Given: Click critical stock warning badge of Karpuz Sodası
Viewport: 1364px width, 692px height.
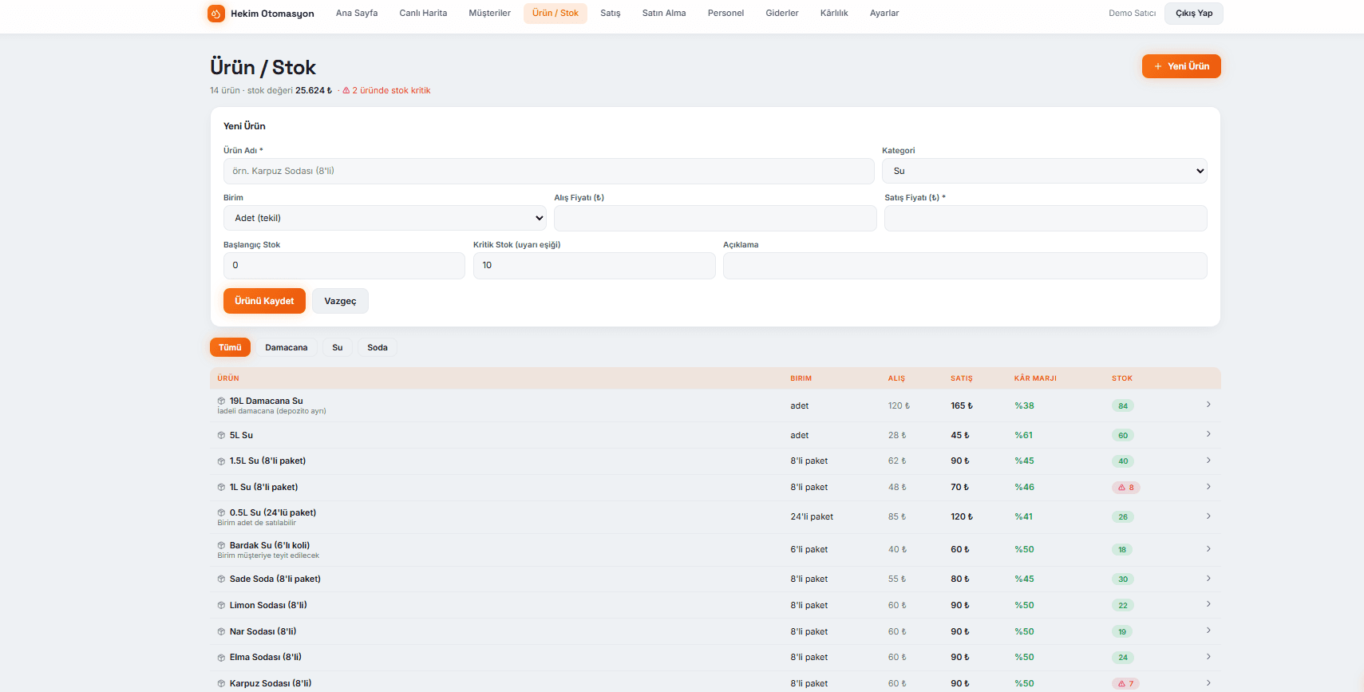Looking at the screenshot, I should pos(1125,684).
